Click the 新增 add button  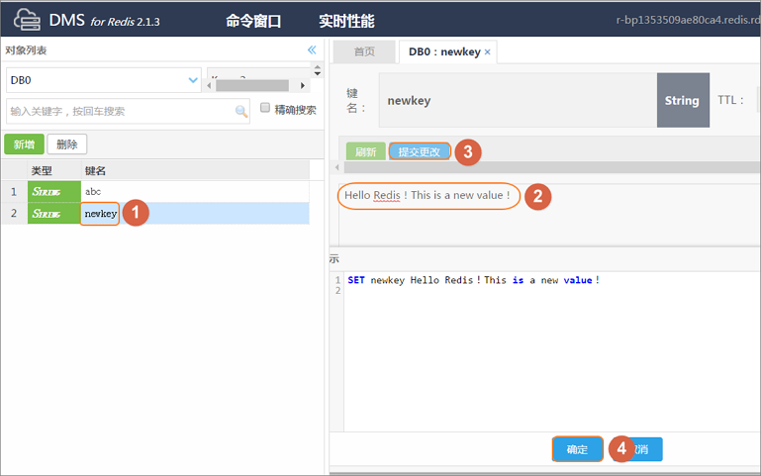(x=25, y=144)
